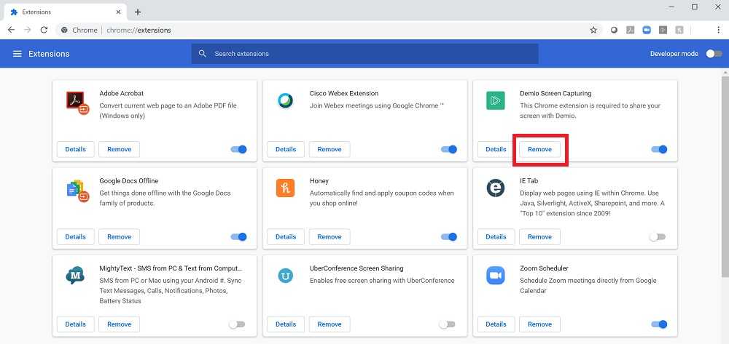Open Google Docs Offline Details
Image resolution: width=729 pixels, height=344 pixels.
click(75, 236)
